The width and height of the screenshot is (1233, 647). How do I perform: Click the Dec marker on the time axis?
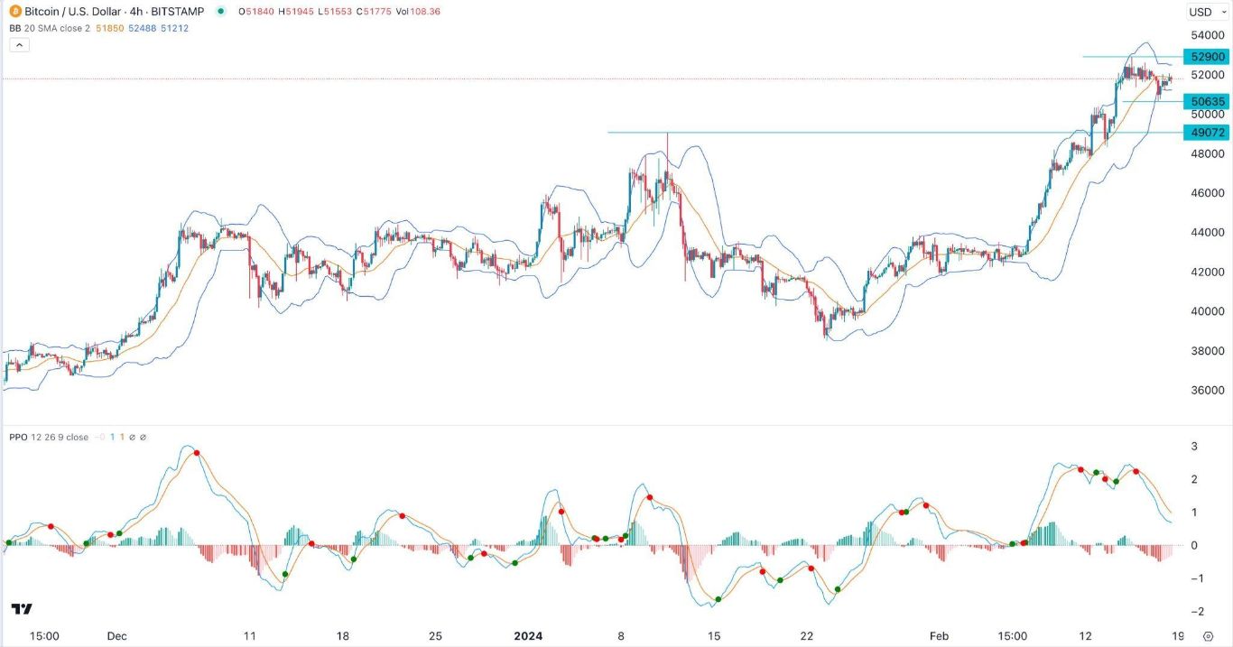(x=116, y=635)
